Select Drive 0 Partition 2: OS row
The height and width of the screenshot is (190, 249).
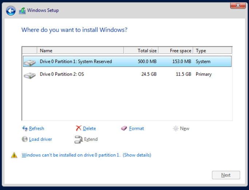pos(62,74)
